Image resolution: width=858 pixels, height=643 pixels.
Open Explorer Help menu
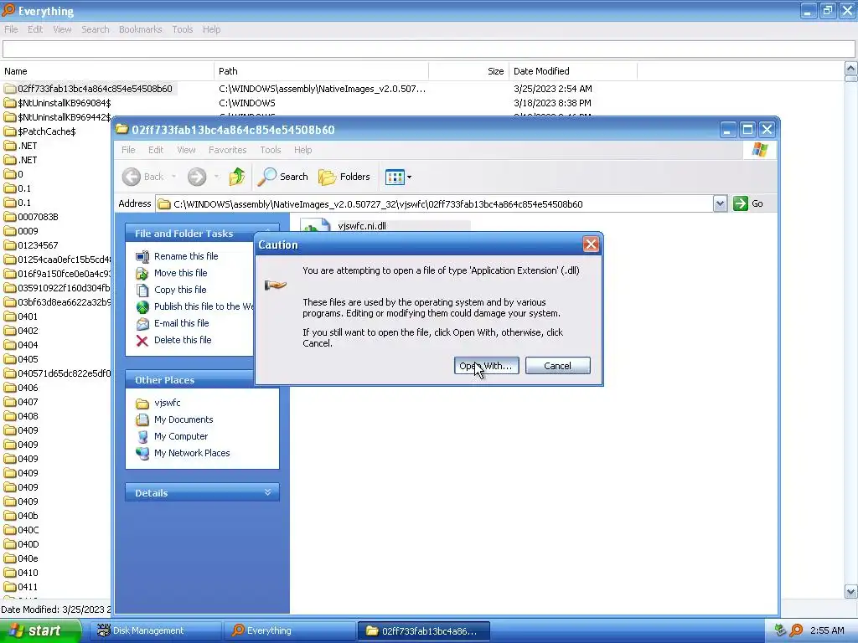[302, 150]
